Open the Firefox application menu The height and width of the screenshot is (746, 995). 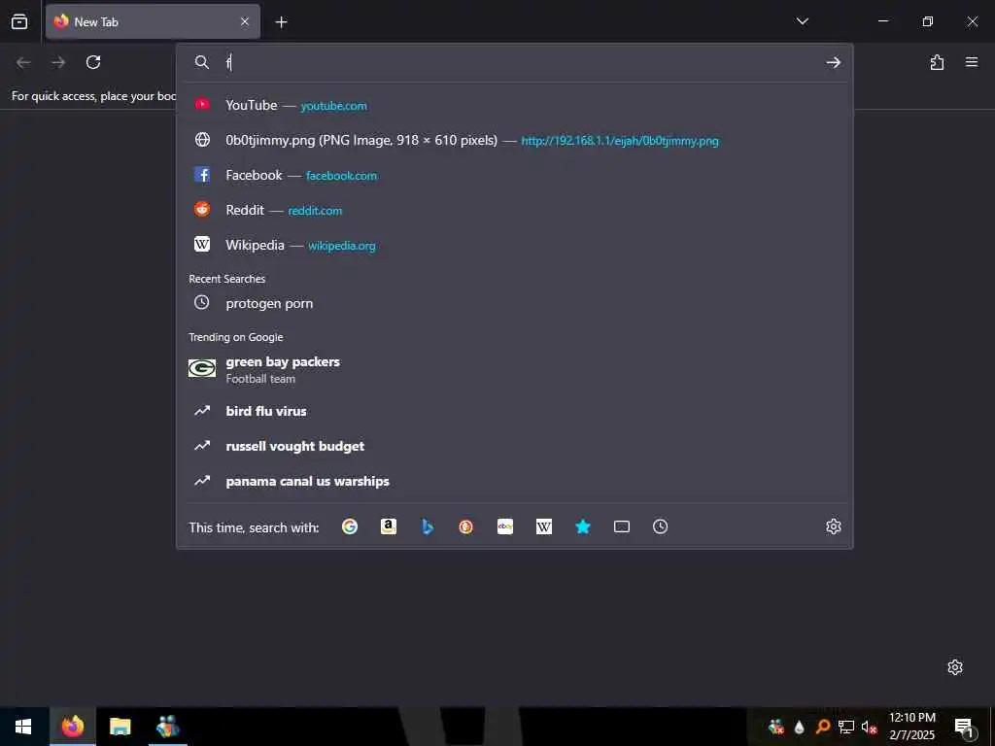tap(972, 62)
